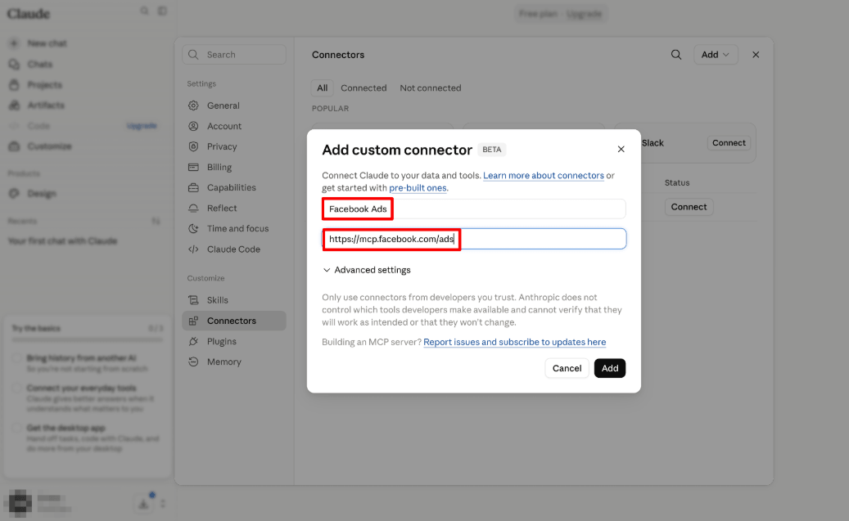Click the Add button in the dialog
The height and width of the screenshot is (521, 849).
click(610, 368)
